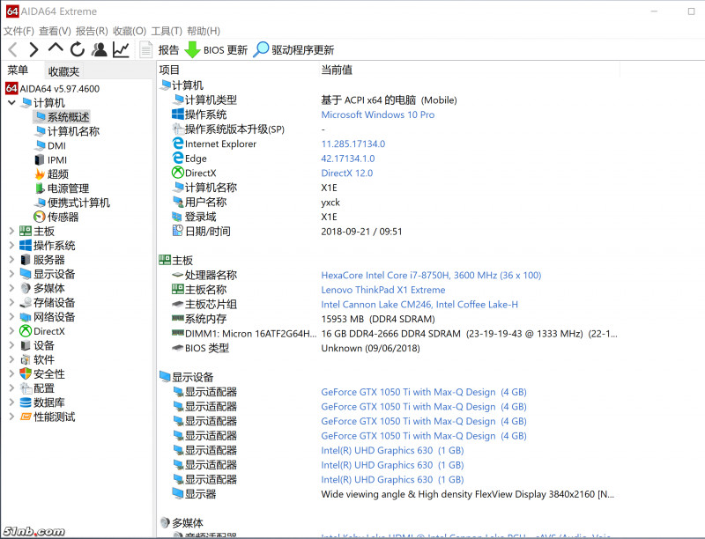This screenshot has height=539, width=705.
Task: Maximize the AIDA64 Extreme window
Action: (x=691, y=11)
